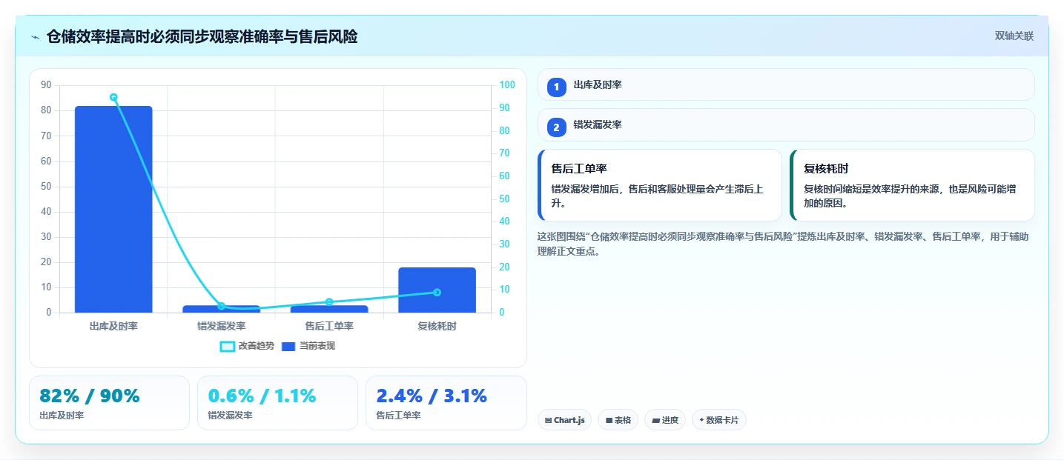Screen dimensions: 1064x460
Task: Click the trend line point above 出库及时率
Action: (x=113, y=97)
